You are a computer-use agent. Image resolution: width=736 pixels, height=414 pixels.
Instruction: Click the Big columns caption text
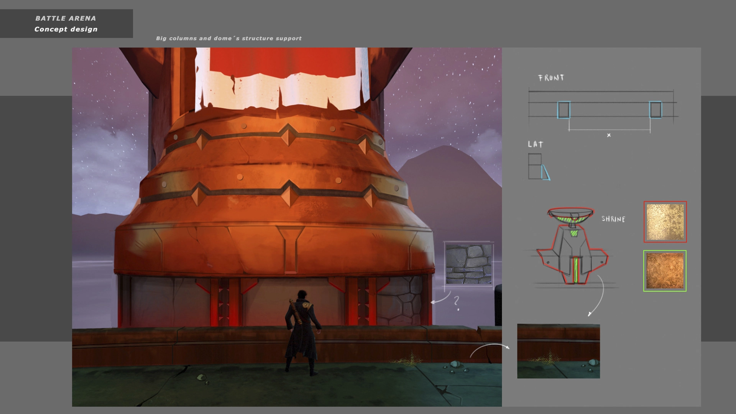click(x=228, y=38)
